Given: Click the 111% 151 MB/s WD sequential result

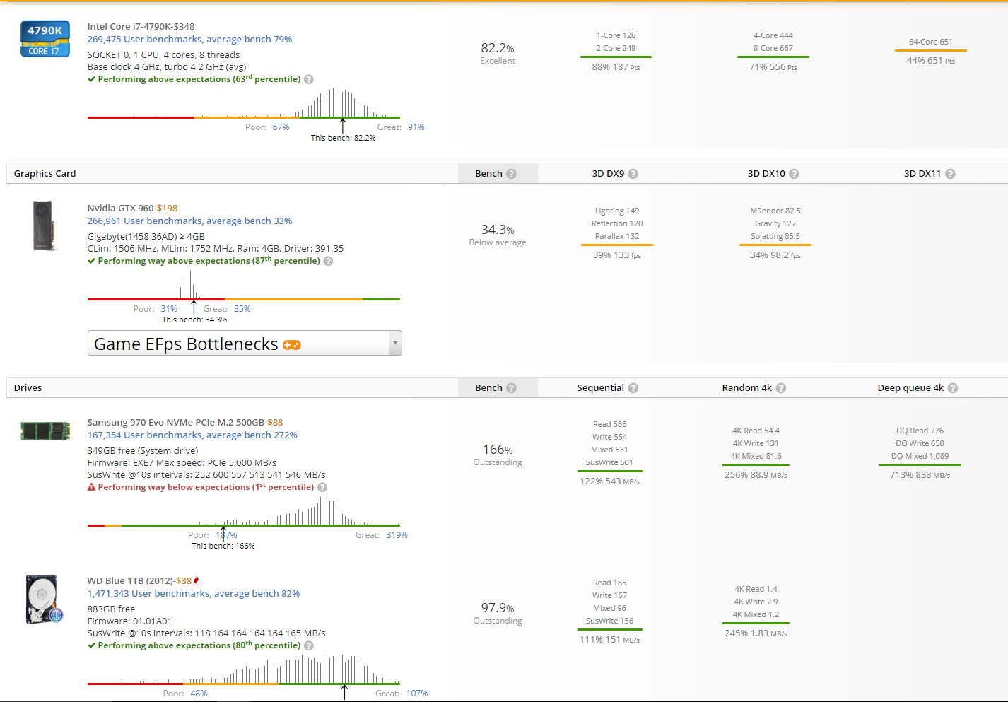Looking at the screenshot, I should [x=609, y=640].
